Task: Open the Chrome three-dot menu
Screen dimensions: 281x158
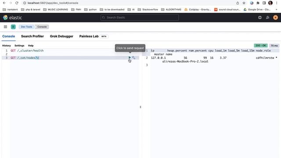Action: tap(277, 3)
